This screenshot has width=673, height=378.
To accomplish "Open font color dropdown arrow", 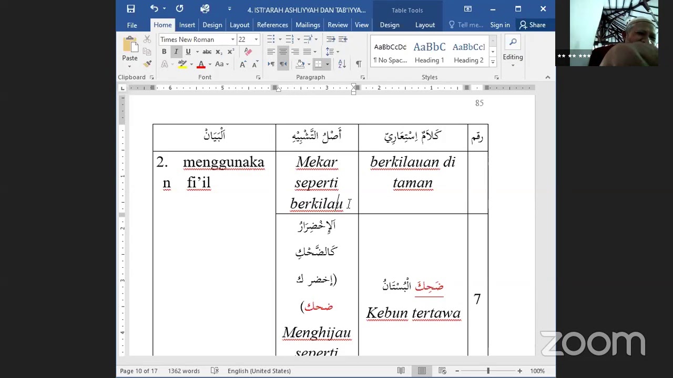I will click(x=210, y=64).
